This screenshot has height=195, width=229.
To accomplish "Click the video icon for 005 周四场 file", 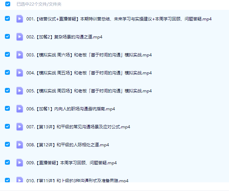I will coord(20,91).
